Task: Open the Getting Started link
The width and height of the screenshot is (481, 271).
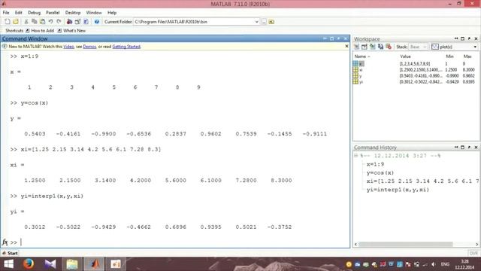Action: pyautogui.click(x=126, y=47)
